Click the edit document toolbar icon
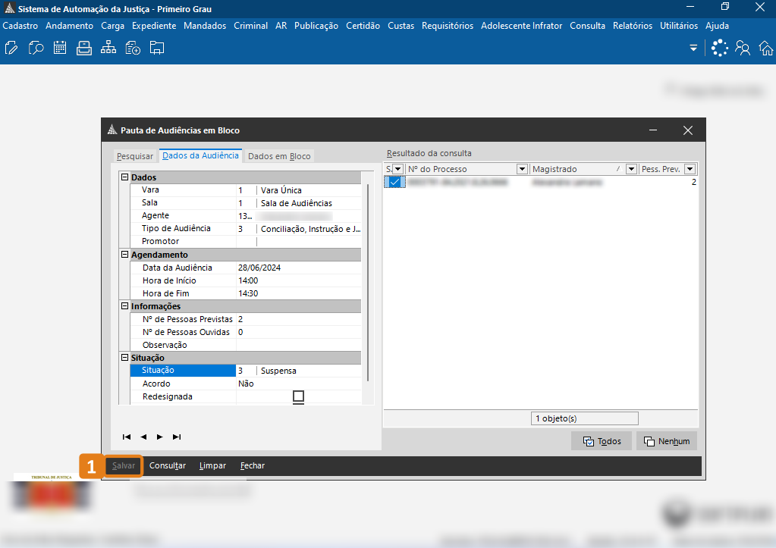Screen dimensions: 776x548 pos(11,48)
